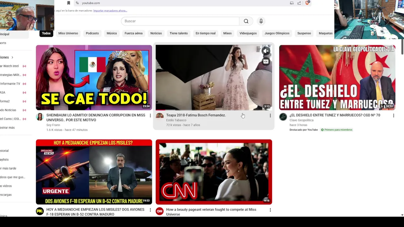Click Clave Geopolítica channel name
Image resolution: width=404 pixels, height=227 pixels.
click(x=301, y=120)
